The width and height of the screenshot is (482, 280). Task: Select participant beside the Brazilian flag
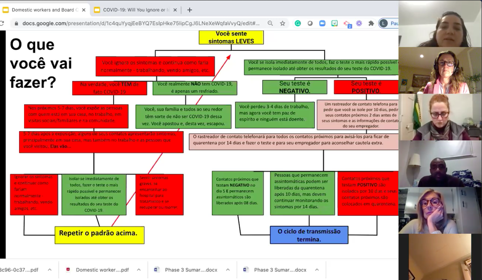pyautogui.click(x=440, y=117)
